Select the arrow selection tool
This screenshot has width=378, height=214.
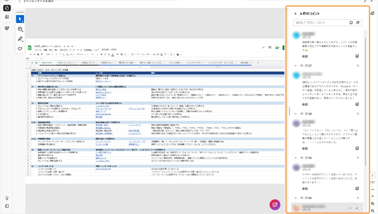(x=20, y=19)
